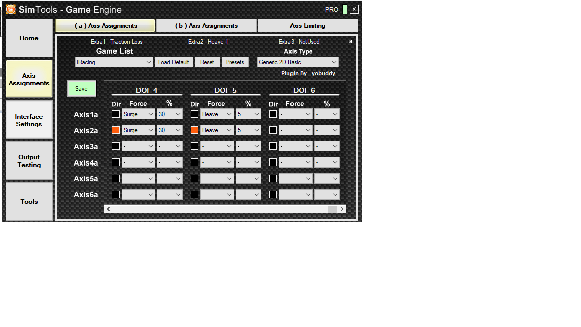This screenshot has width=581, height=327.
Task: Open Axis1a DOF 4 Surge force dropdown
Action: (138, 114)
